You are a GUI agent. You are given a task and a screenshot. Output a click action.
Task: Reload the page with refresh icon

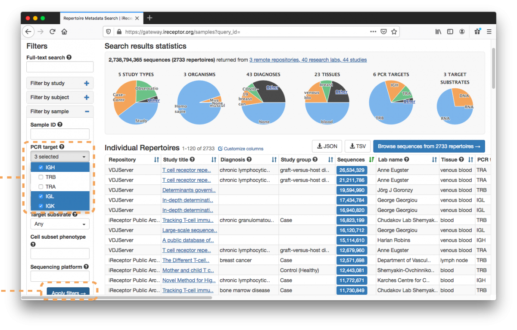coord(53,31)
